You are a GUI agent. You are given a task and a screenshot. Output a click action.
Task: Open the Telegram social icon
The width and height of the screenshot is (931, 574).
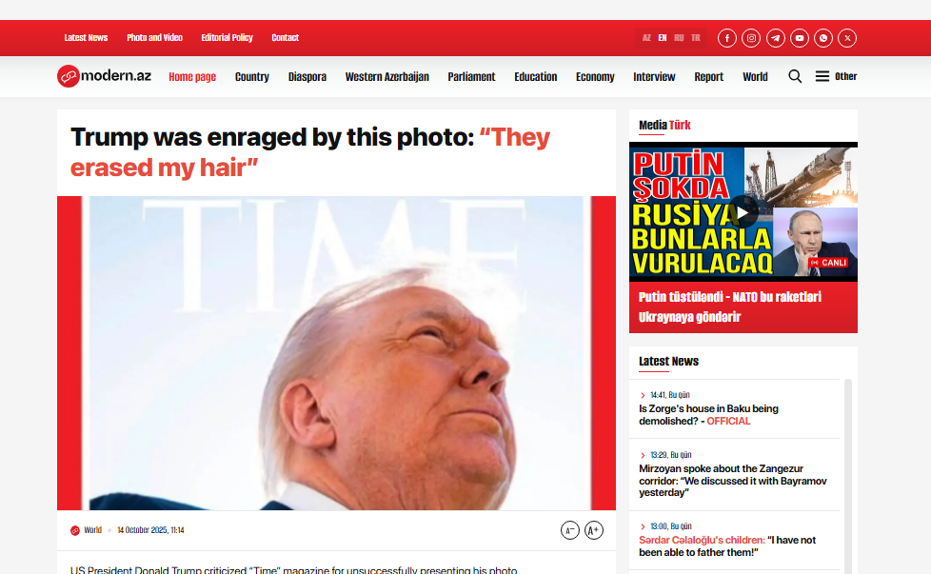click(776, 38)
